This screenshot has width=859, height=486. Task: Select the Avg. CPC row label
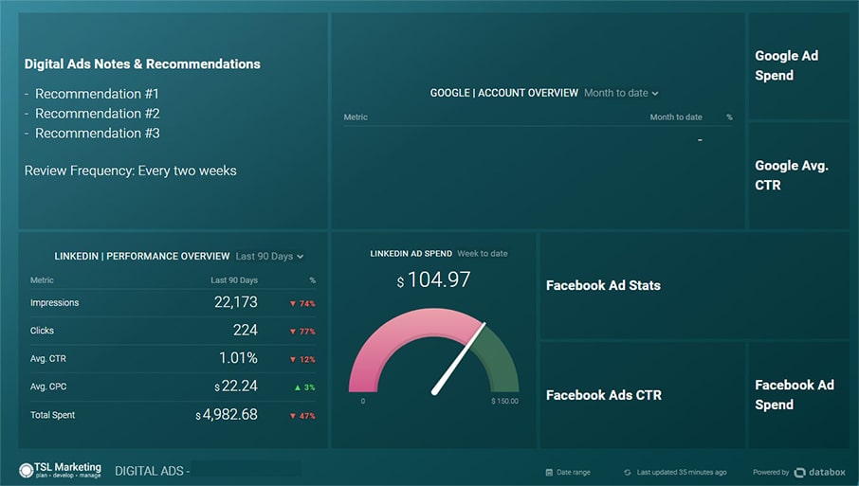[48, 387]
